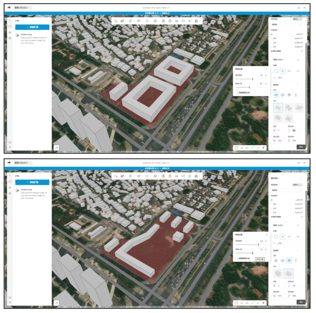Open the 建筑物 dropdown in the lower right panel
The width and height of the screenshot is (316, 313).
pyautogui.click(x=287, y=190)
